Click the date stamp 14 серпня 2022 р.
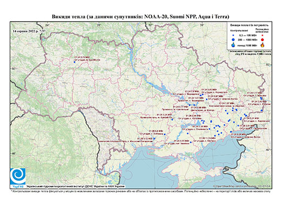The width and height of the screenshot is (281, 199). pos(29,31)
